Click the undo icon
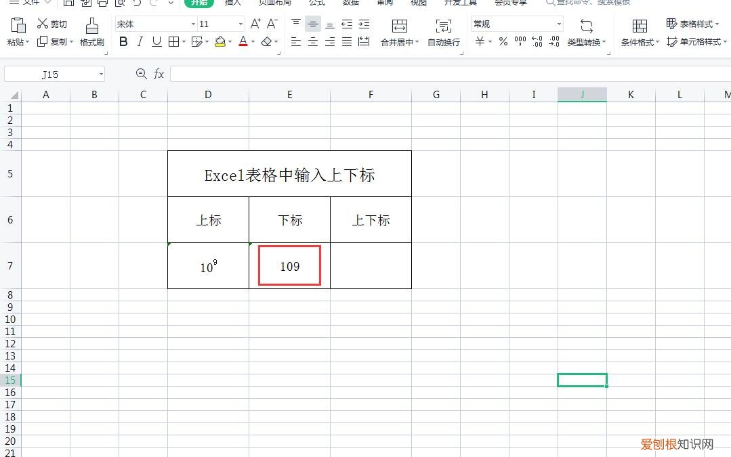The height and width of the screenshot is (457, 731). pyautogui.click(x=135, y=4)
